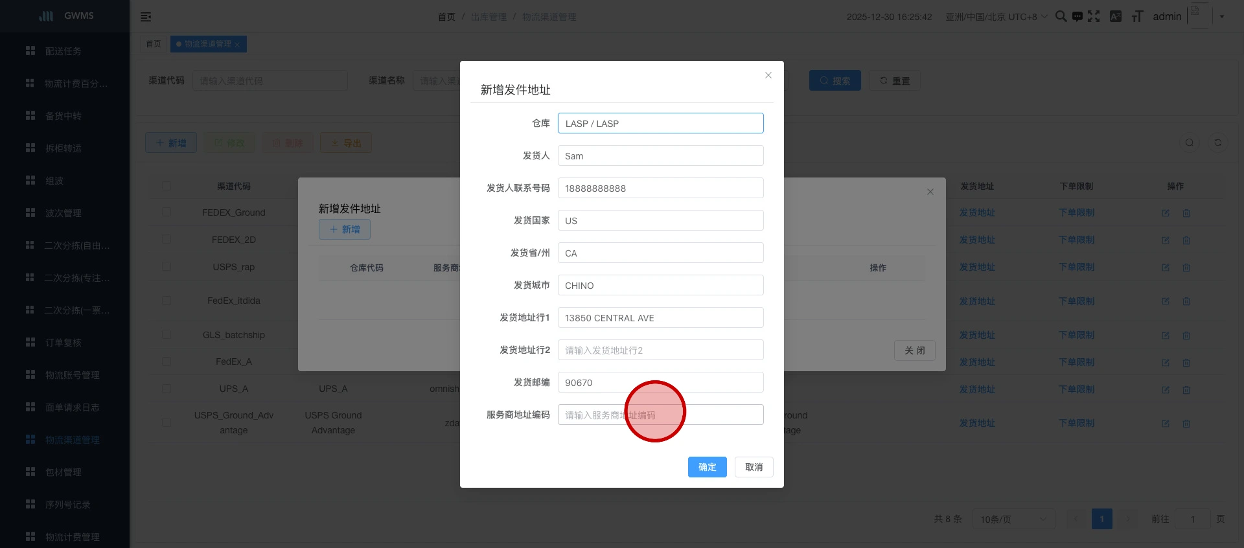Click the 取消 button in dialog

coord(754,467)
